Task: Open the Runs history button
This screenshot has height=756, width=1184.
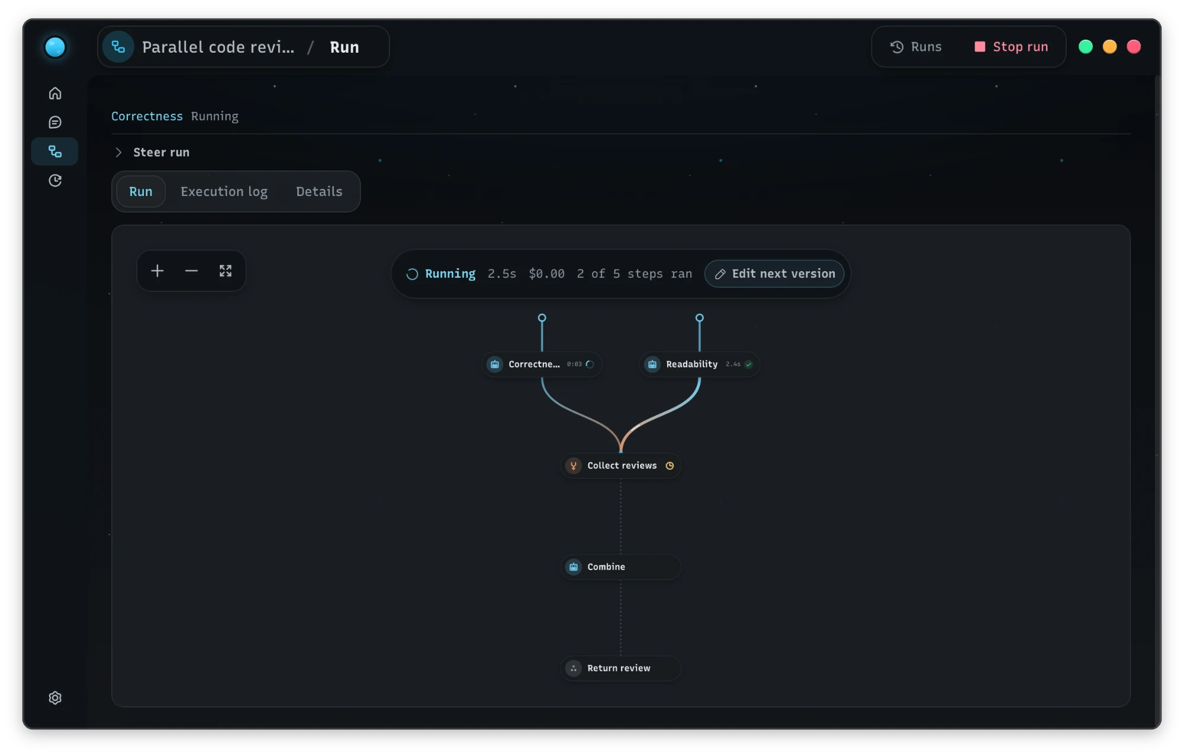Action: 916,47
